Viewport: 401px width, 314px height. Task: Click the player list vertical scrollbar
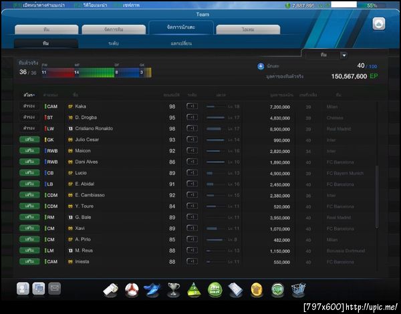(x=377, y=197)
